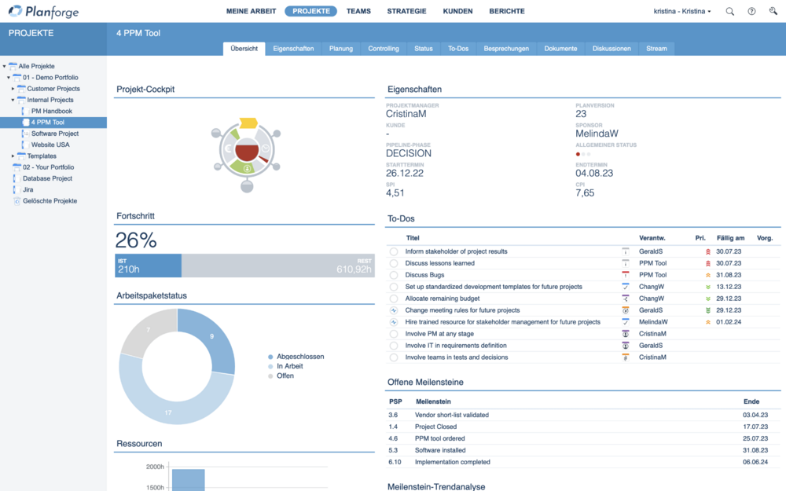Select Website USA in project tree

(x=50, y=145)
